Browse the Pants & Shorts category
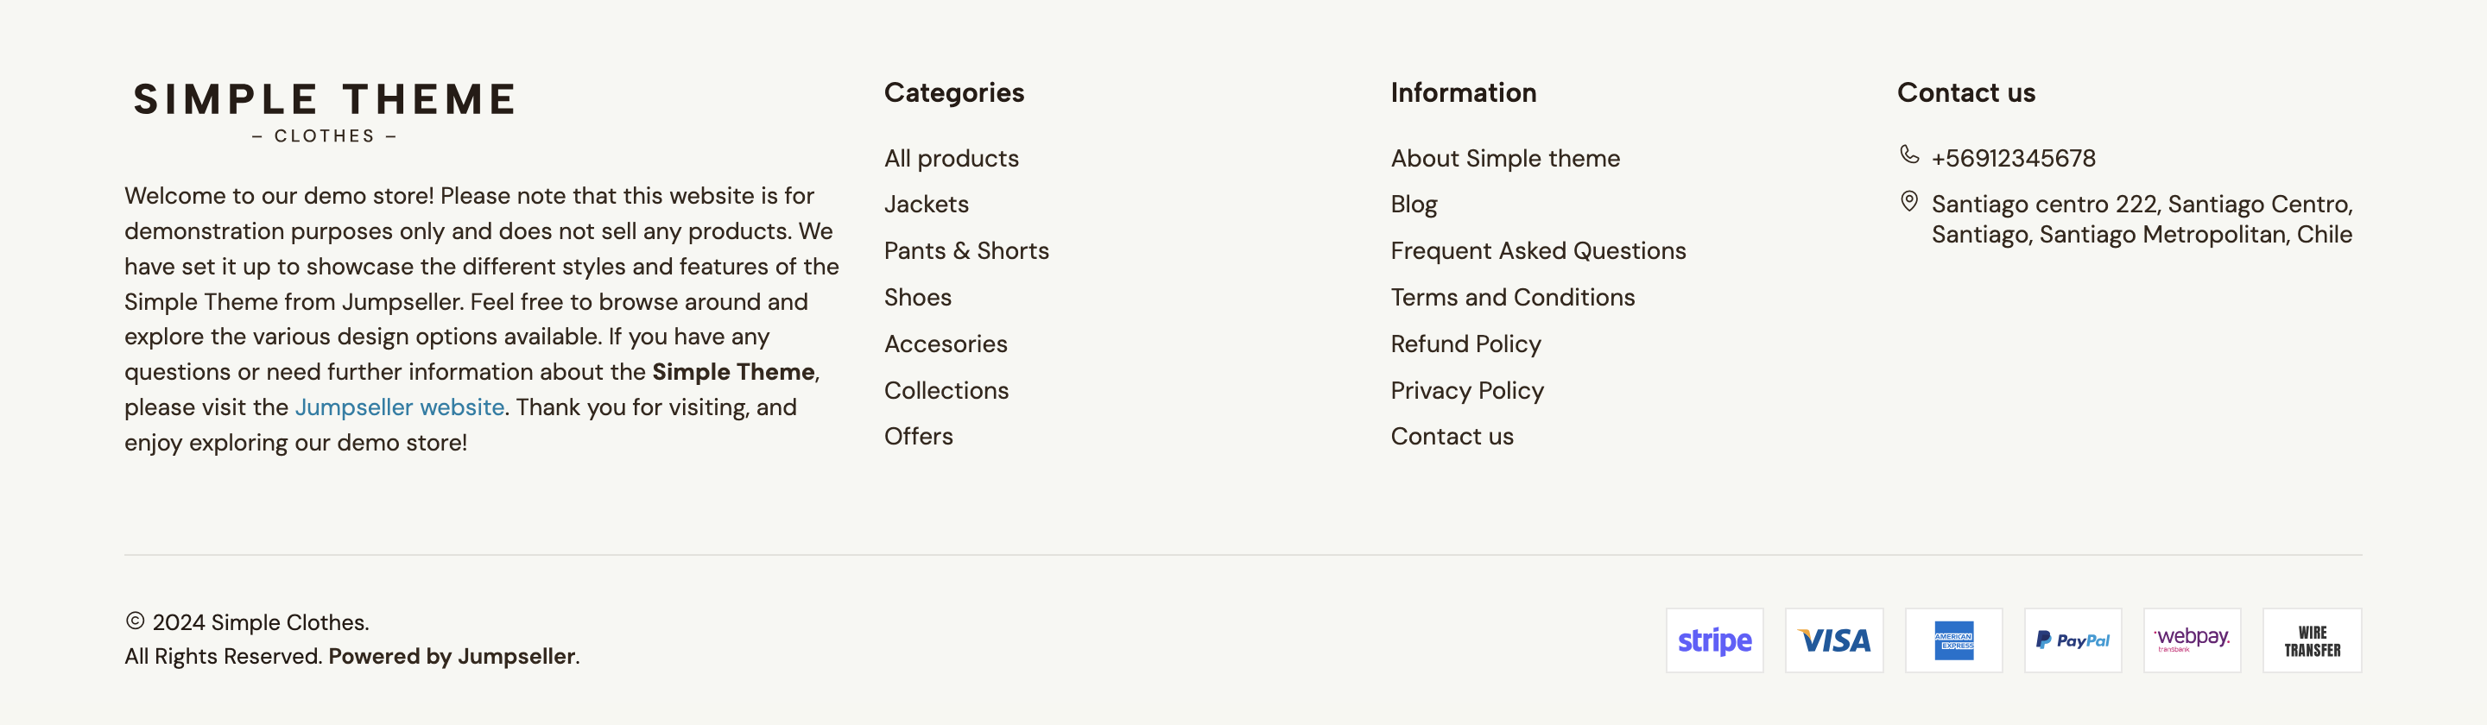The height and width of the screenshot is (725, 2487). [x=966, y=251]
